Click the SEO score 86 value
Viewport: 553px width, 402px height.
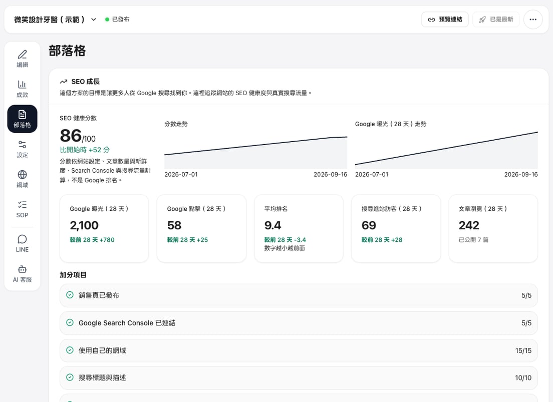coord(71,135)
